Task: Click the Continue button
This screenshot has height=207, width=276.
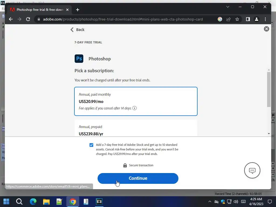Action: coord(138,178)
